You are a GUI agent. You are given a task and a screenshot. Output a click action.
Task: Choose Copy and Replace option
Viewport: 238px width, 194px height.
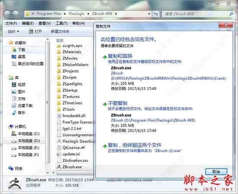coord(120,56)
